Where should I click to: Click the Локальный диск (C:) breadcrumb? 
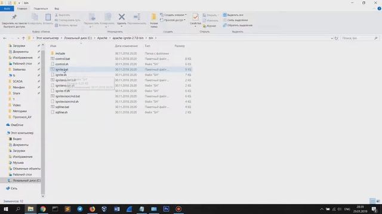pos(78,38)
